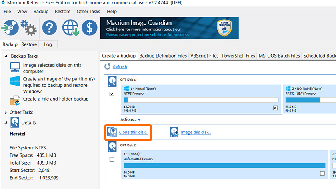Click the disk image backup toolbar icon
This screenshot has height=189, width=336.
pos(10,28)
